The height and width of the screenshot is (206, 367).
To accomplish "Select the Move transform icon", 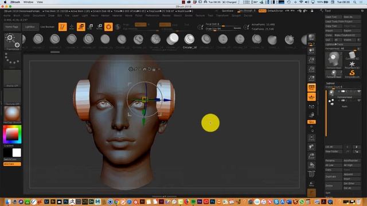I will (x=81, y=27).
